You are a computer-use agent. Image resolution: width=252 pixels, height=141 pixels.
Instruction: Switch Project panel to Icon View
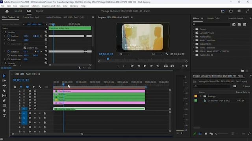point(206,134)
